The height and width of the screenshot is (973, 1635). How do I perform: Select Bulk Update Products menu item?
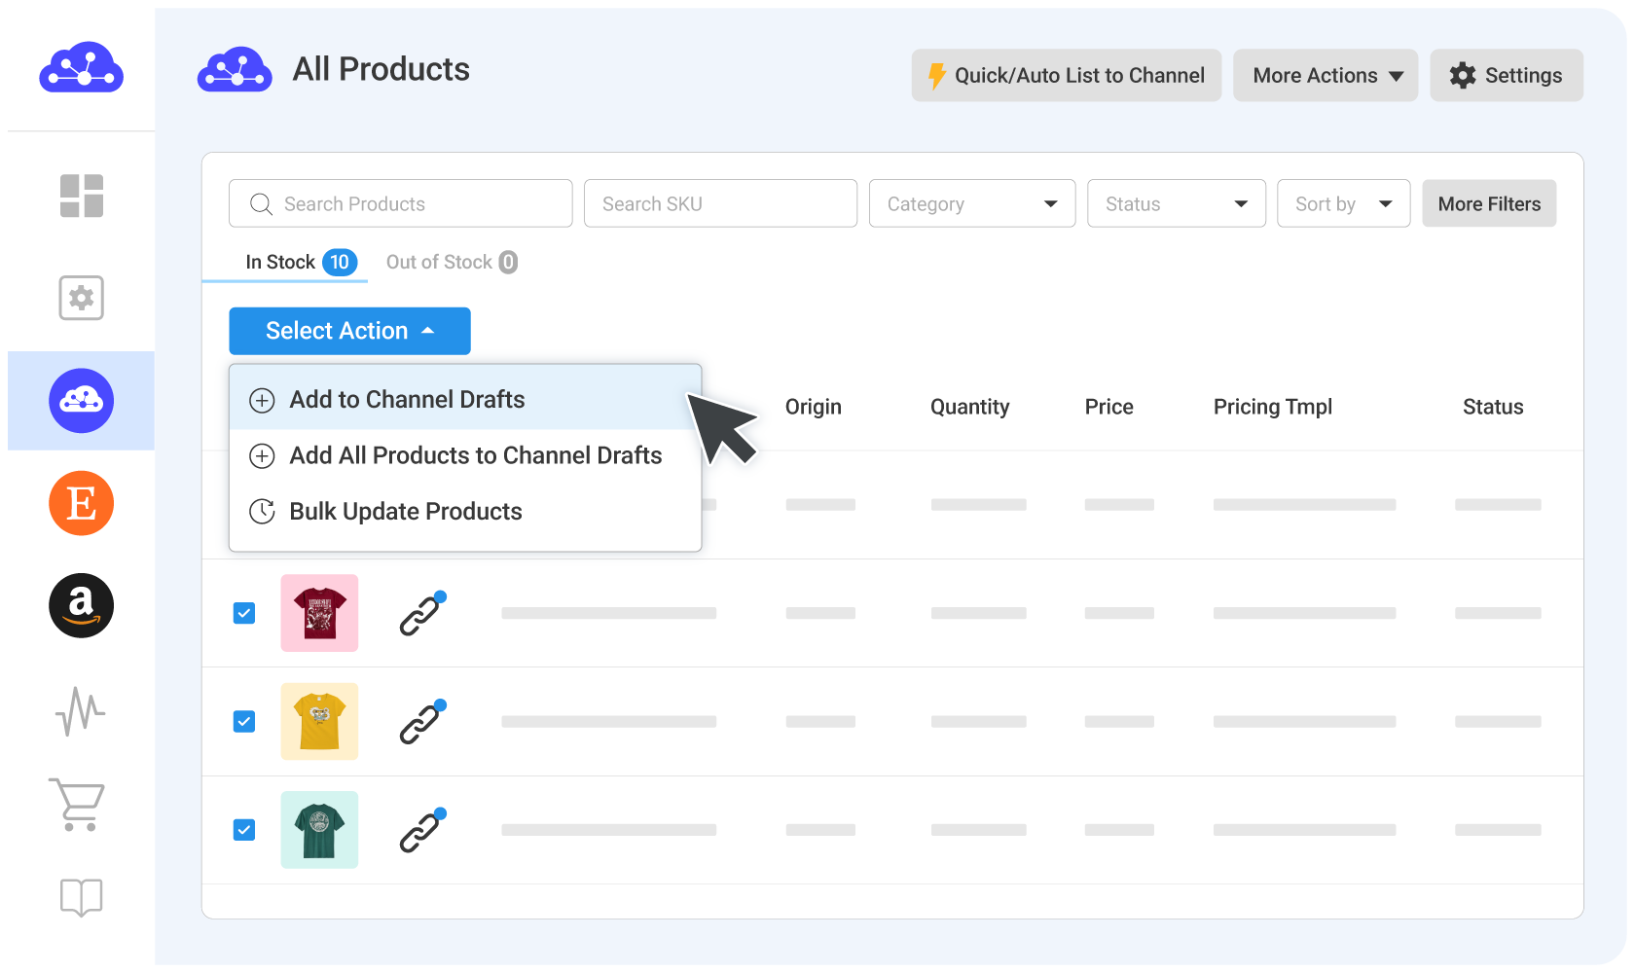pyautogui.click(x=405, y=512)
